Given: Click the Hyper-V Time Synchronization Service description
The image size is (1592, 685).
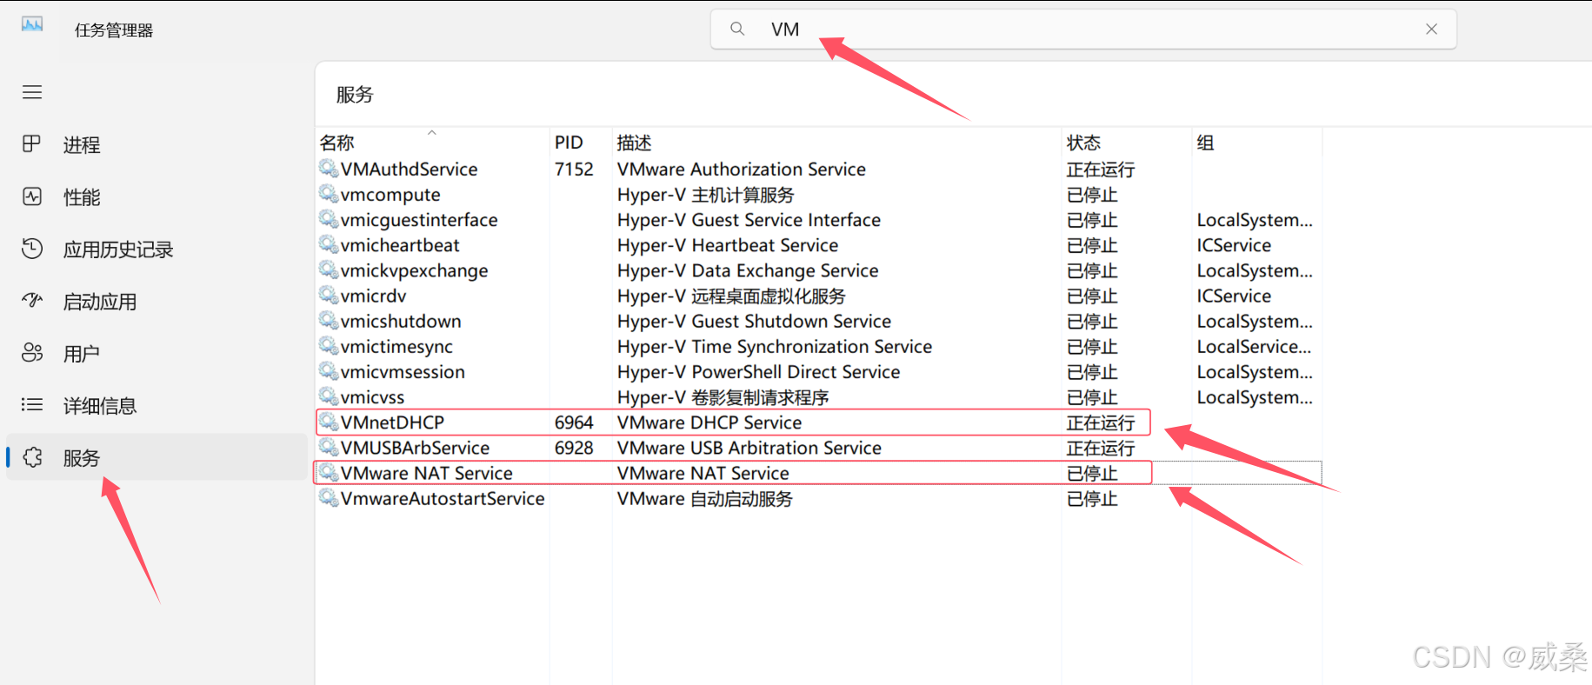Looking at the screenshot, I should (775, 346).
